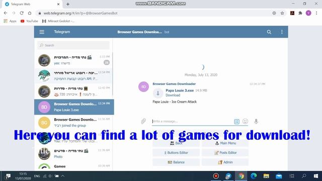Screen dimensions: 322x181
Task: Click the address bar URL
Action: (80, 13)
